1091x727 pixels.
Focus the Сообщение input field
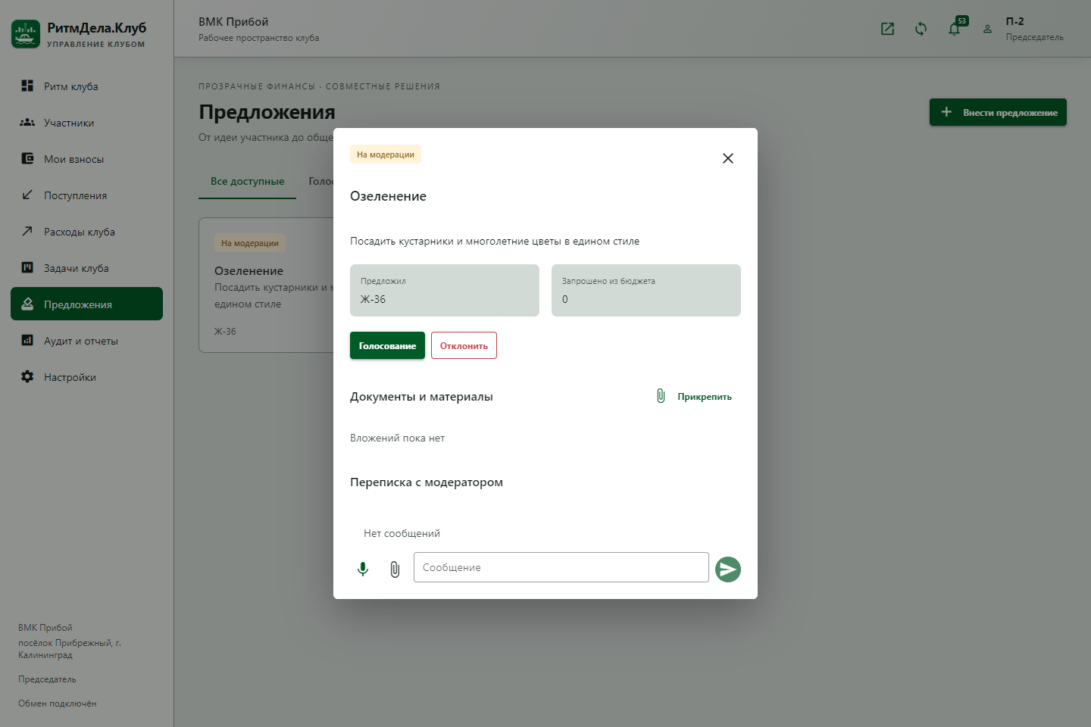click(561, 567)
